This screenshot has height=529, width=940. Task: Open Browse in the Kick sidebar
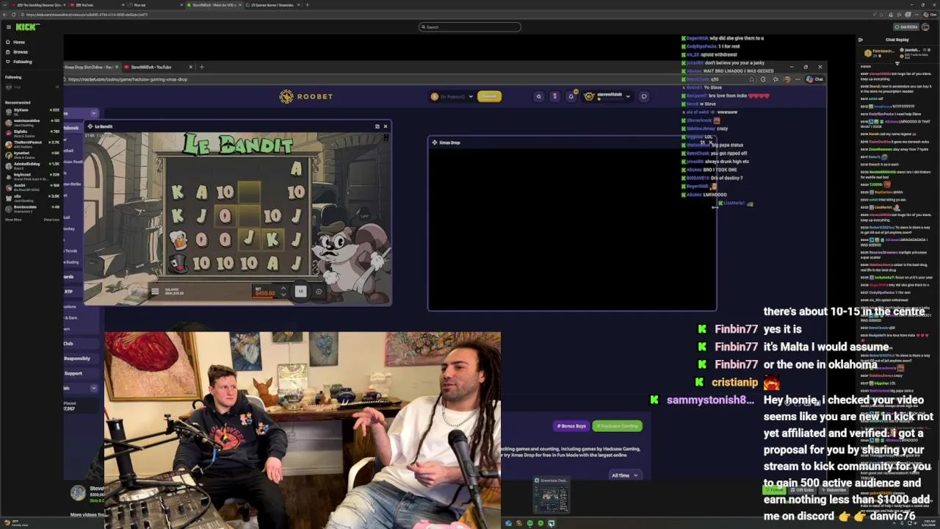21,52
